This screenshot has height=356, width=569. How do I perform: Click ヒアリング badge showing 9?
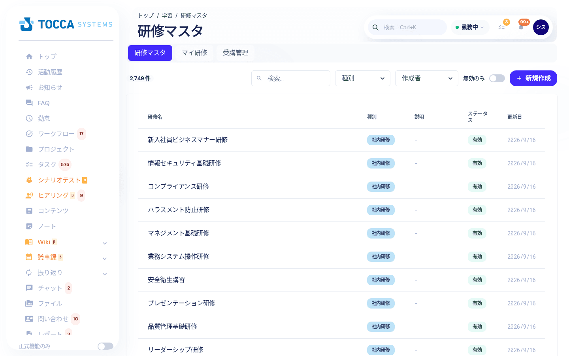(81, 195)
